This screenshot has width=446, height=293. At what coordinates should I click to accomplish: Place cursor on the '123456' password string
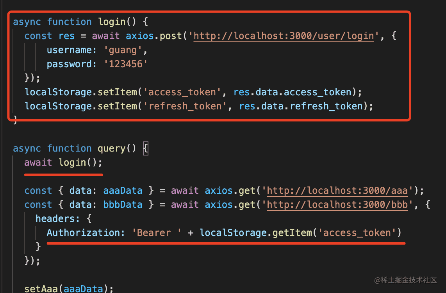click(x=126, y=64)
